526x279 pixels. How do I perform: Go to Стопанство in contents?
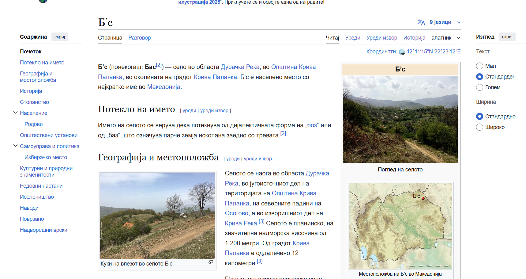tap(34, 102)
